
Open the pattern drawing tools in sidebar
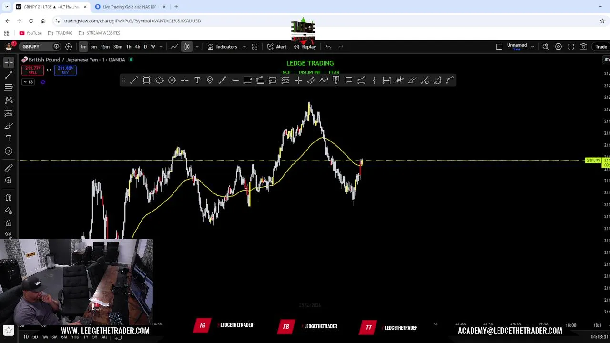(9, 100)
